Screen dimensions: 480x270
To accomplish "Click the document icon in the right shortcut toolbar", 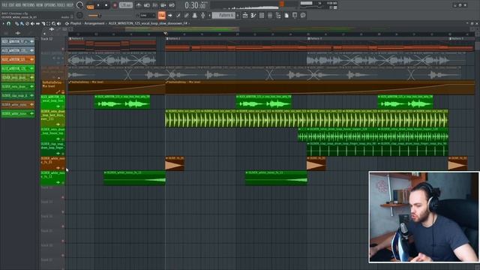I will pos(286,15).
